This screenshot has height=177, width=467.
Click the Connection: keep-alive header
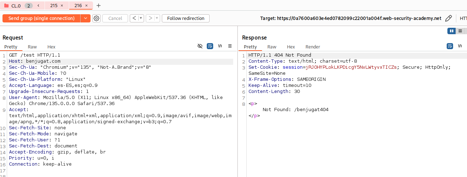(40, 164)
